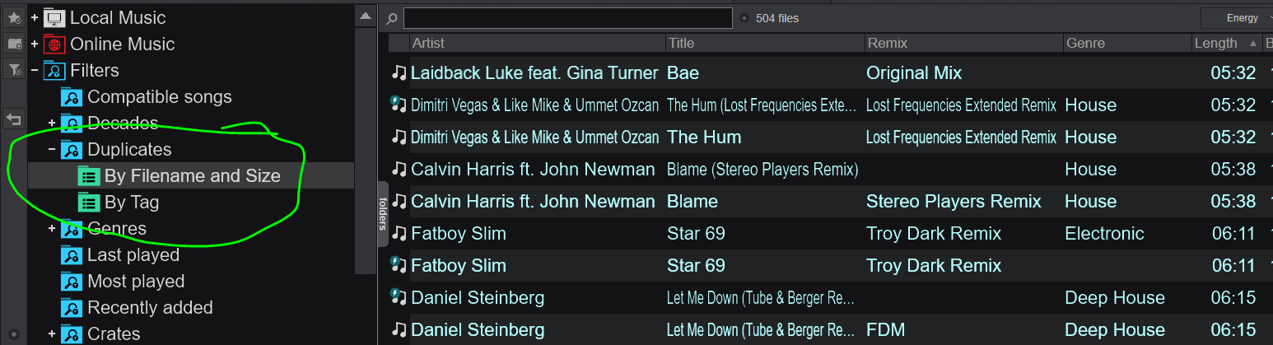Click the add virtual folder sidebar icon
Image resolution: width=1273 pixels, height=345 pixels.
(x=14, y=44)
